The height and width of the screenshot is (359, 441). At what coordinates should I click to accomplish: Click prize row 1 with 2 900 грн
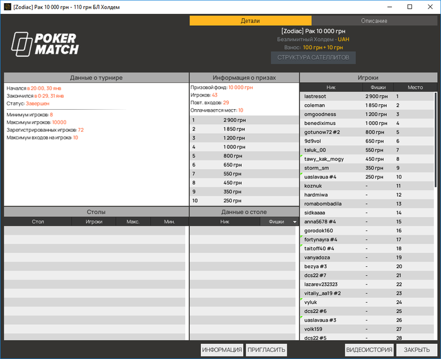(x=244, y=120)
